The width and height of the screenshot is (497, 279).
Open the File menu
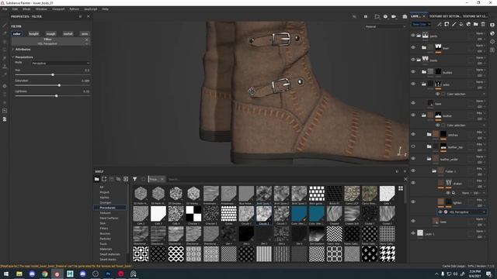tap(5, 9)
